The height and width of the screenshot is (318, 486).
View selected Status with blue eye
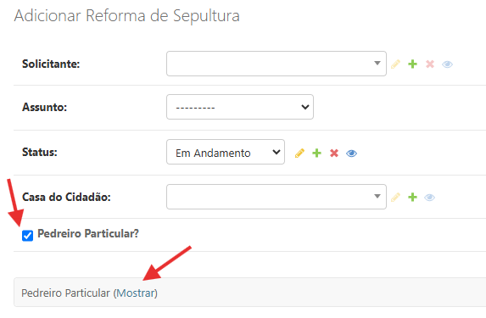[351, 153]
